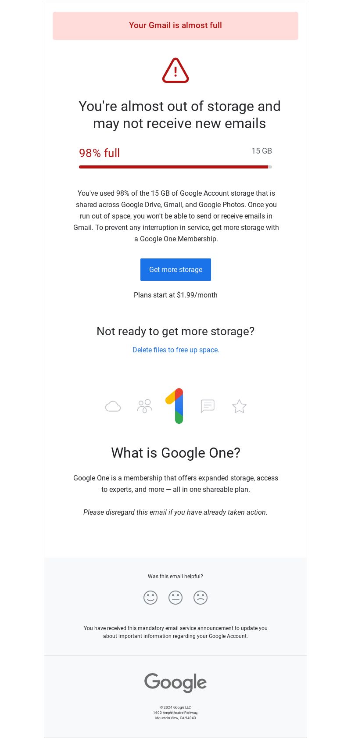The height and width of the screenshot is (738, 351).
Task: Rate email with neutral face
Action: point(175,598)
